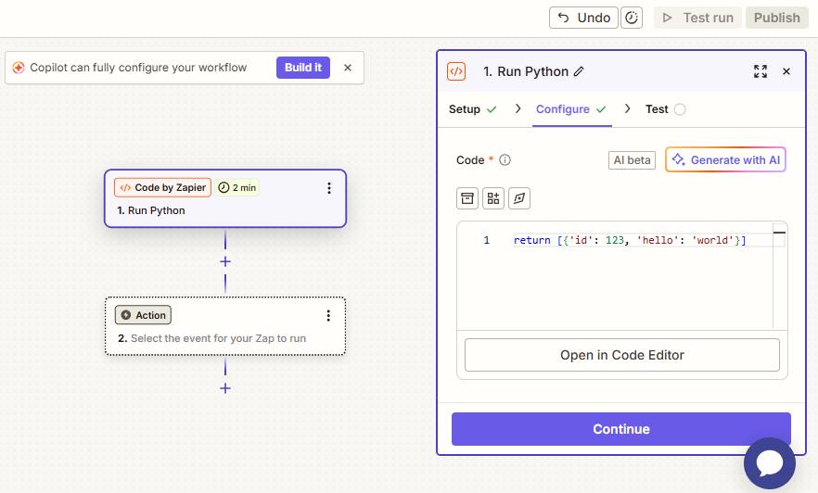Click the archive box icon above code

(x=467, y=198)
